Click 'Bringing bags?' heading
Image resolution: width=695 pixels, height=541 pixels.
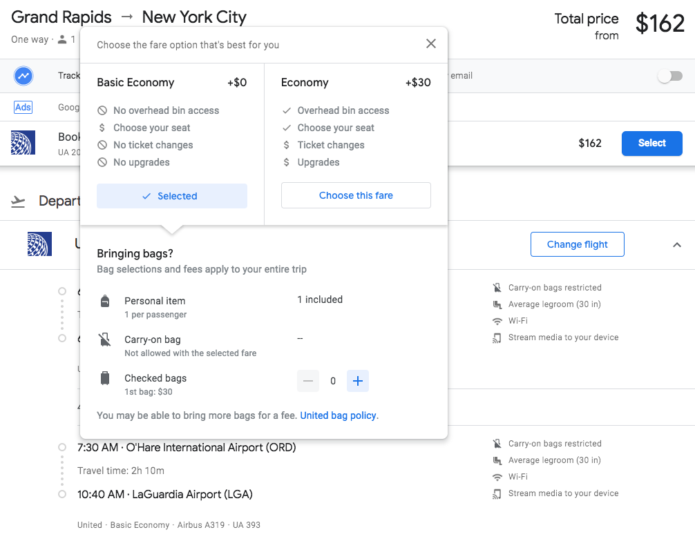pyautogui.click(x=135, y=254)
